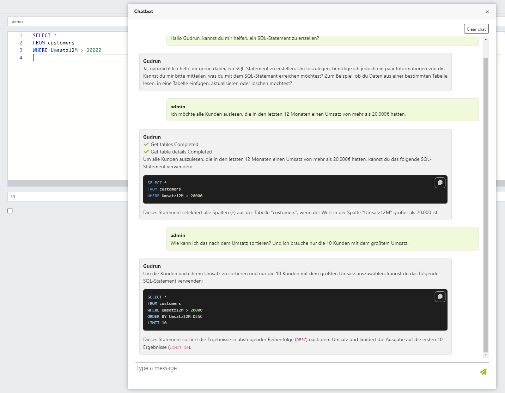Click line number 3 in the editor gutter

pos(21,50)
